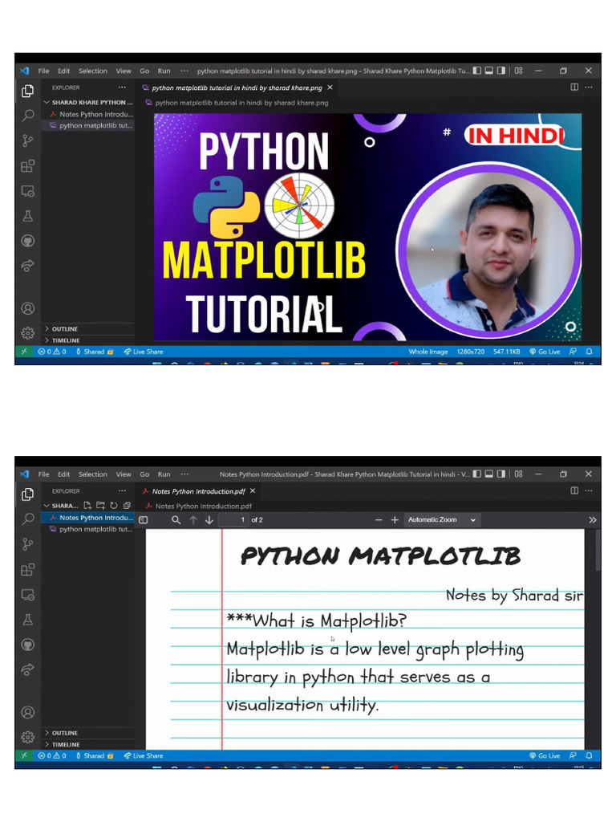
Task: Open Accounts icon in the image preview window
Action: click(28, 308)
